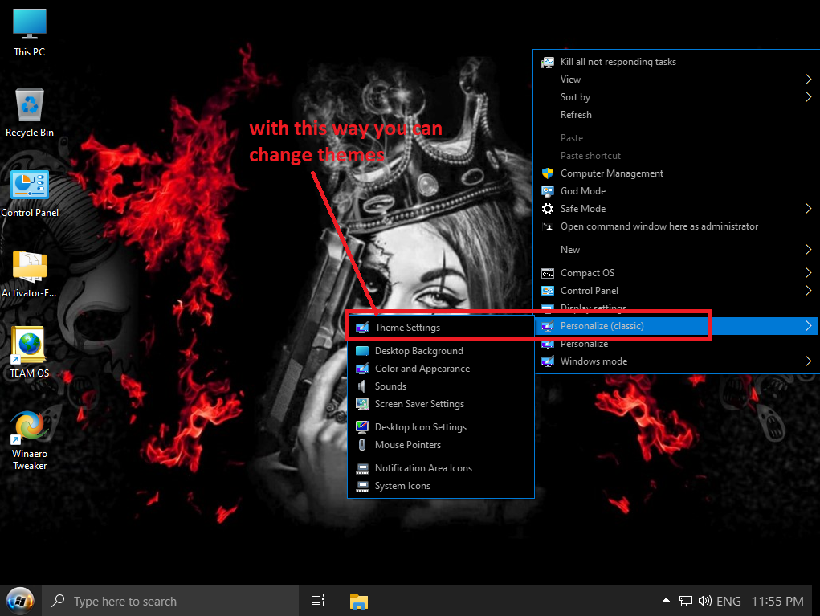Viewport: 820px width, 616px height.
Task: Open Theme Settings in the submenu
Action: click(441, 328)
